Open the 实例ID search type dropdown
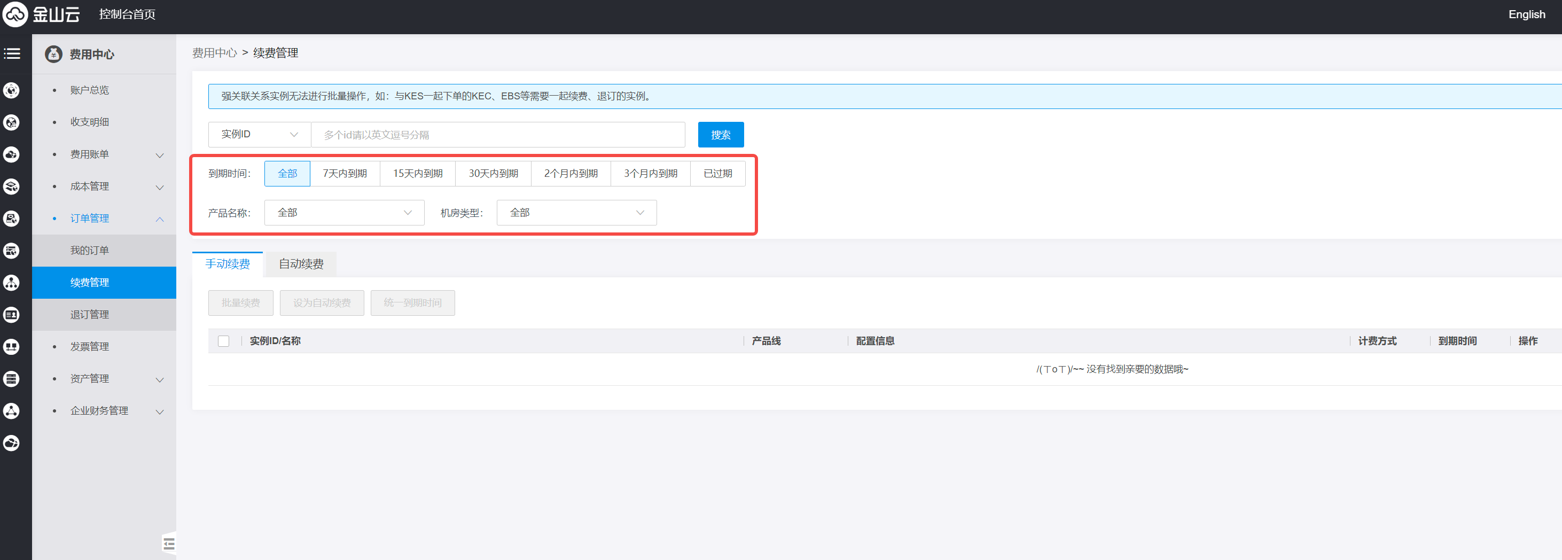This screenshot has height=560, width=1562. [x=260, y=135]
